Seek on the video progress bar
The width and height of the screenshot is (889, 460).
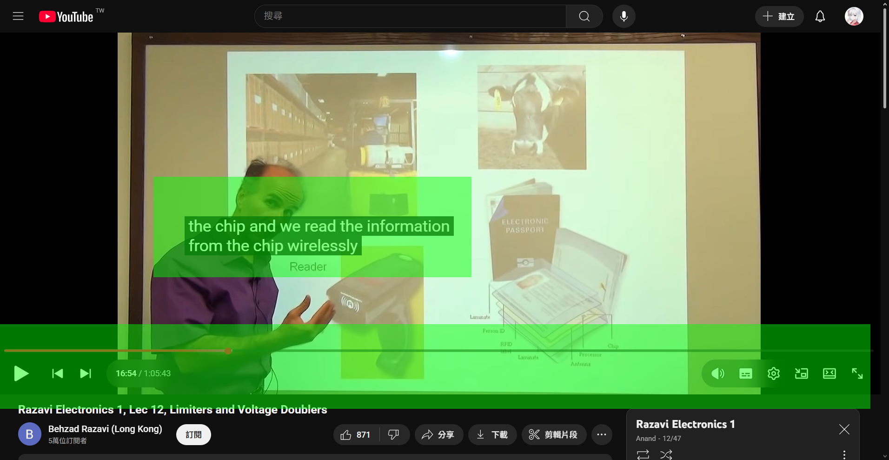(x=439, y=351)
